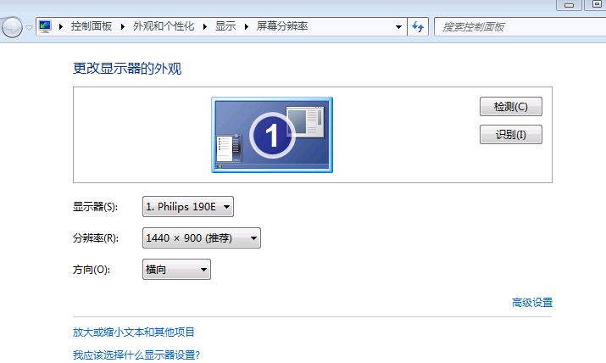This screenshot has height=363, width=606.
Task: Open the 显示器 Philips 190E dropdown
Action: (187, 206)
